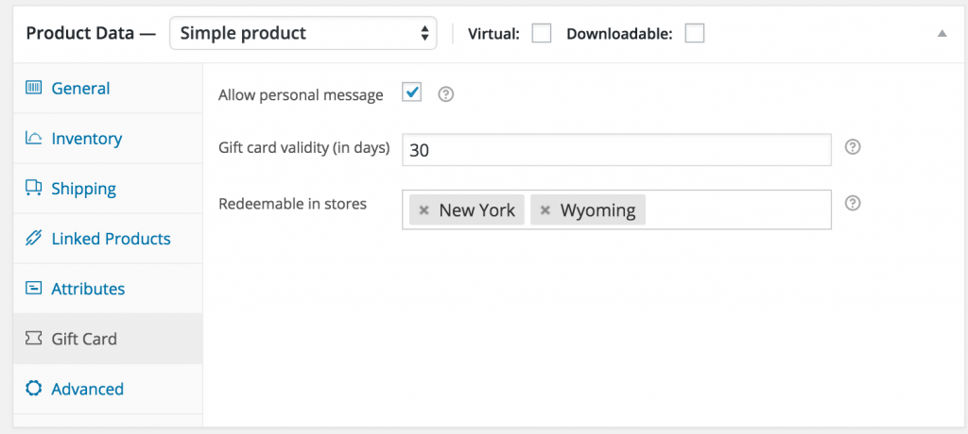
Task: Click help icon beside Allow personal message
Action: [x=447, y=94]
